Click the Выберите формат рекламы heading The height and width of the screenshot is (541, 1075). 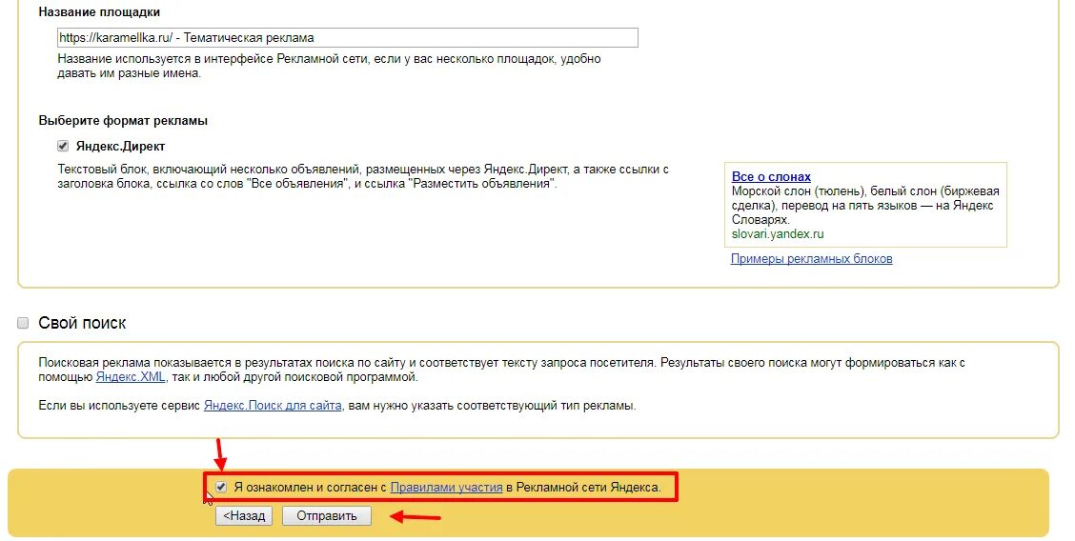point(123,121)
